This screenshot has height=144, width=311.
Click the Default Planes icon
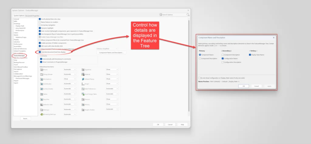coord(83,79)
